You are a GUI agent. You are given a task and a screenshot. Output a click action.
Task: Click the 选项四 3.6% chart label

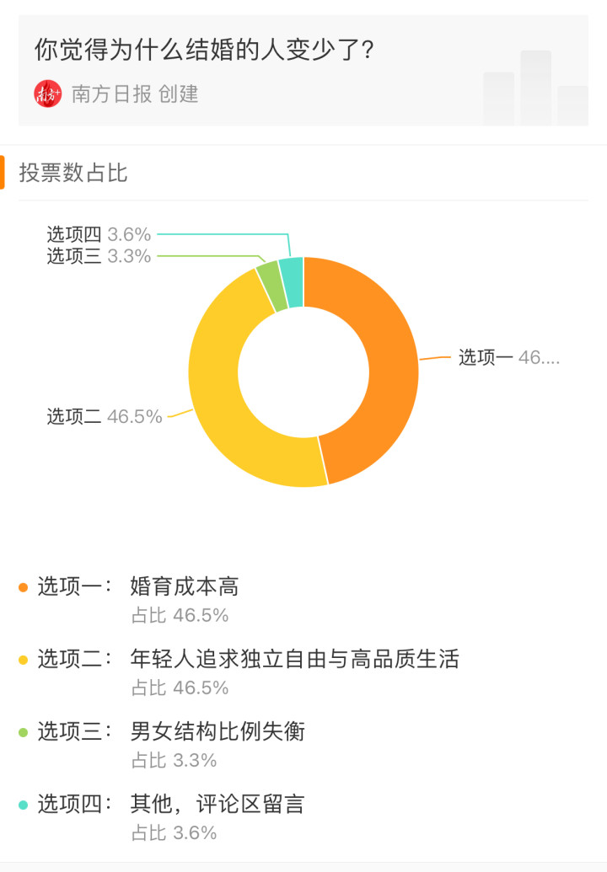pos(99,234)
